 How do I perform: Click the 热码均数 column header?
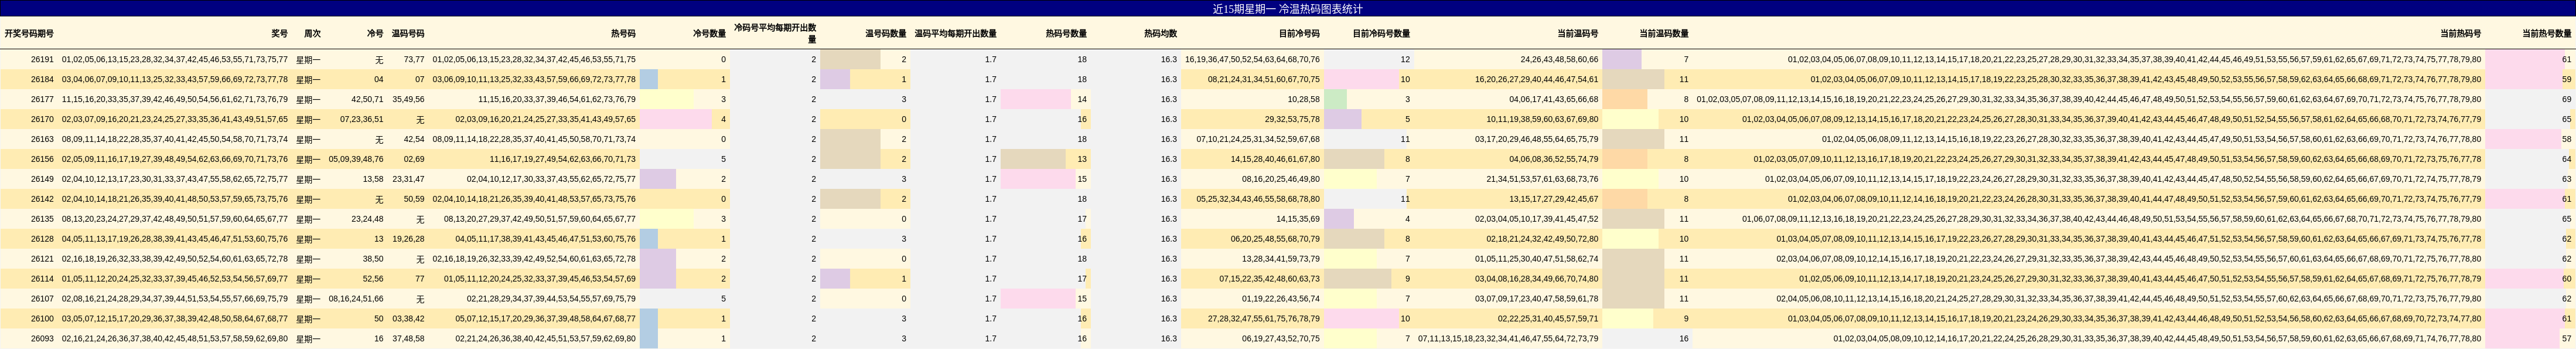tap(1160, 33)
